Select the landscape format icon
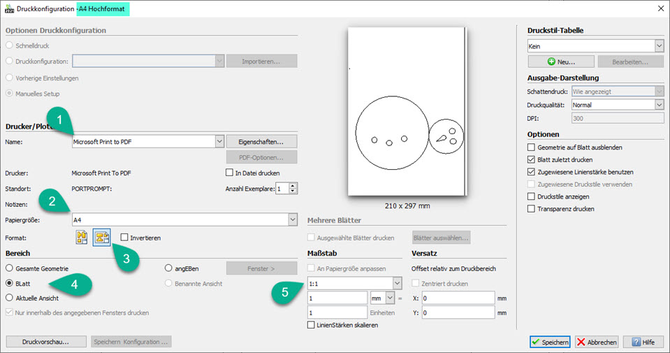 coord(102,238)
